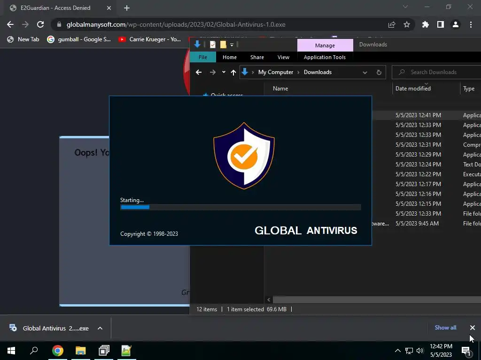This screenshot has height=360, width=481.
Task: Open the share page icon in address bar
Action: pos(392,24)
